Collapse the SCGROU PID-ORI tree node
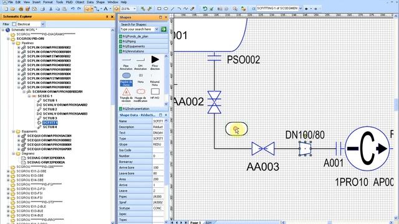Image resolution: width=399 pixels, height=224 pixels. click(8, 39)
